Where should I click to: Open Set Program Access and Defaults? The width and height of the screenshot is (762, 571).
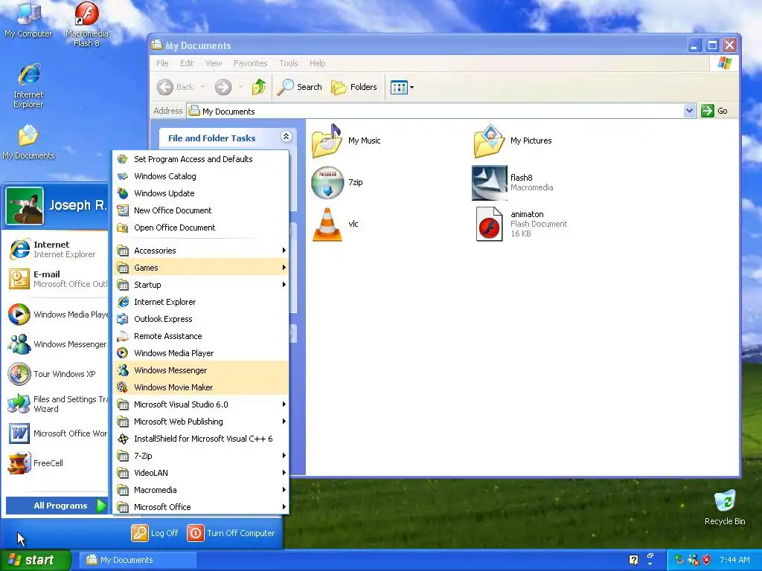coord(201,159)
